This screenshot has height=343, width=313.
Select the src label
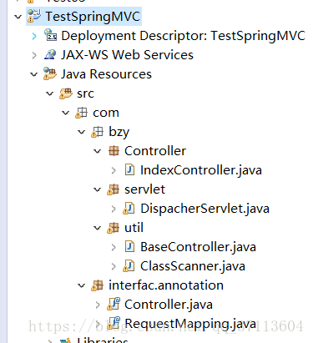coord(86,93)
